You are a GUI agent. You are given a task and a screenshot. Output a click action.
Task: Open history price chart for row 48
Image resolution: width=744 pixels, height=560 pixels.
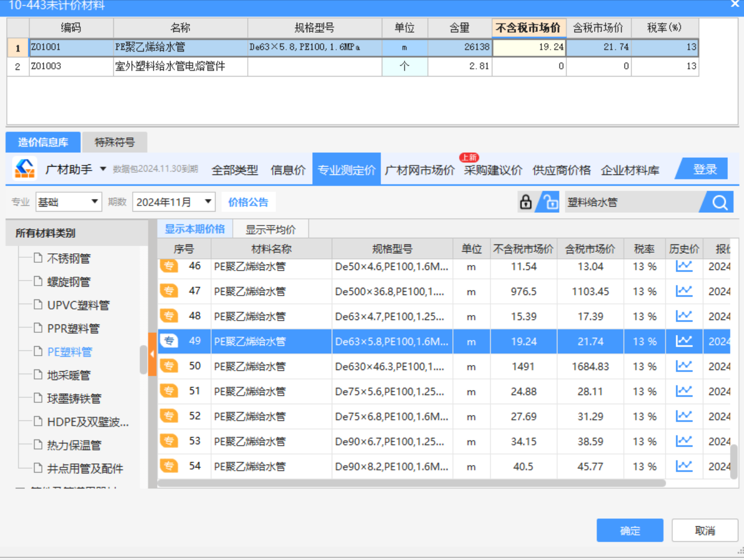tap(683, 316)
